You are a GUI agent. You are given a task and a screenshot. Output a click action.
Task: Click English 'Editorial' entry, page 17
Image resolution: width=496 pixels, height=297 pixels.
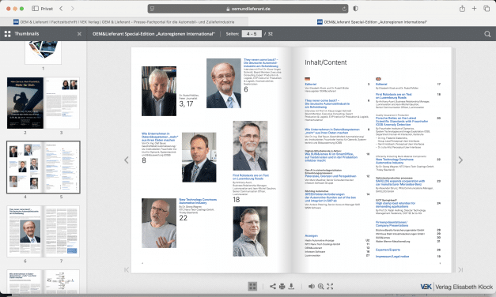coord(381,85)
